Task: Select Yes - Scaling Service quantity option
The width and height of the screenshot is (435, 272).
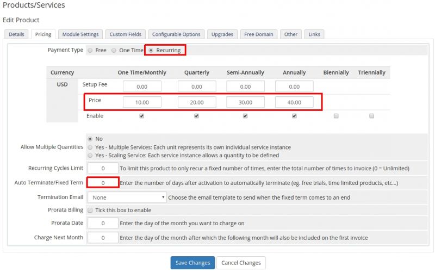Action: click(90, 155)
